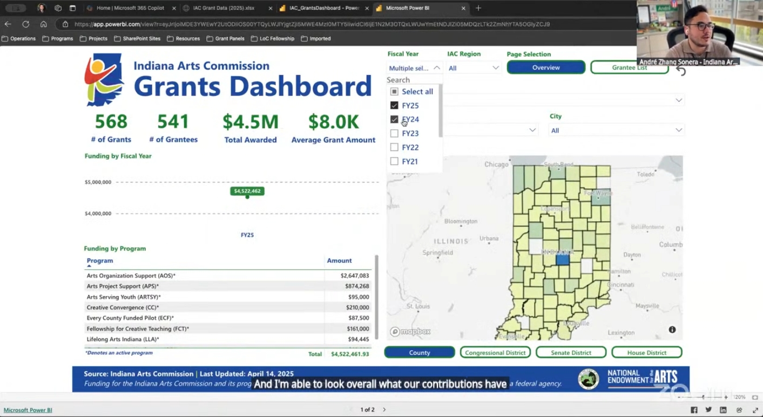Image resolution: width=763 pixels, height=417 pixels.
Task: Click the map information icon
Action: [x=672, y=329]
